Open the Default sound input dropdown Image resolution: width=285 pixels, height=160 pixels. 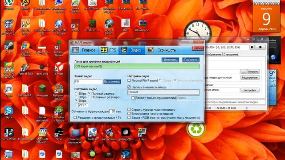point(163,92)
